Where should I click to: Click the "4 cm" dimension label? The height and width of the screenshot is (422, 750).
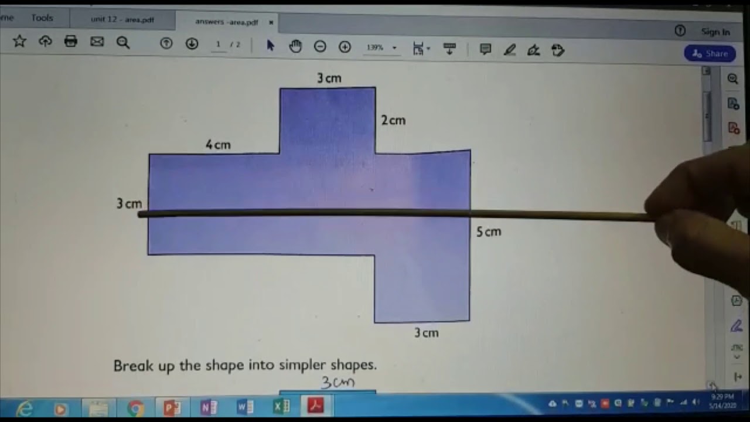pyautogui.click(x=218, y=145)
